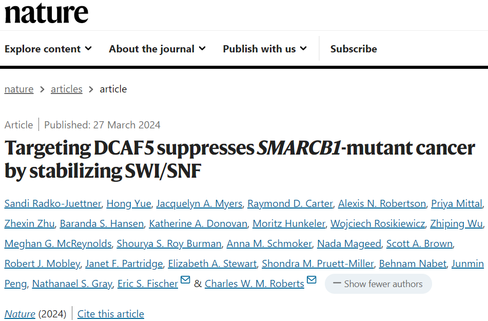
Task: View author Sandi Radko-Juettner
Action: tap(53, 203)
